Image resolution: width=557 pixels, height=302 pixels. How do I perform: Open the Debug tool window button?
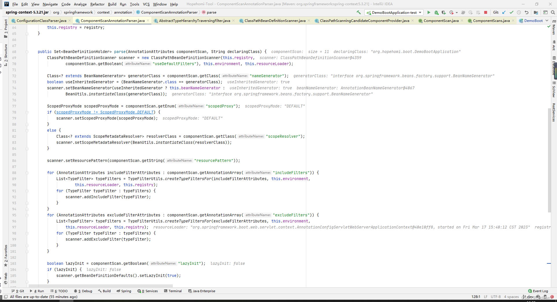[83, 291]
